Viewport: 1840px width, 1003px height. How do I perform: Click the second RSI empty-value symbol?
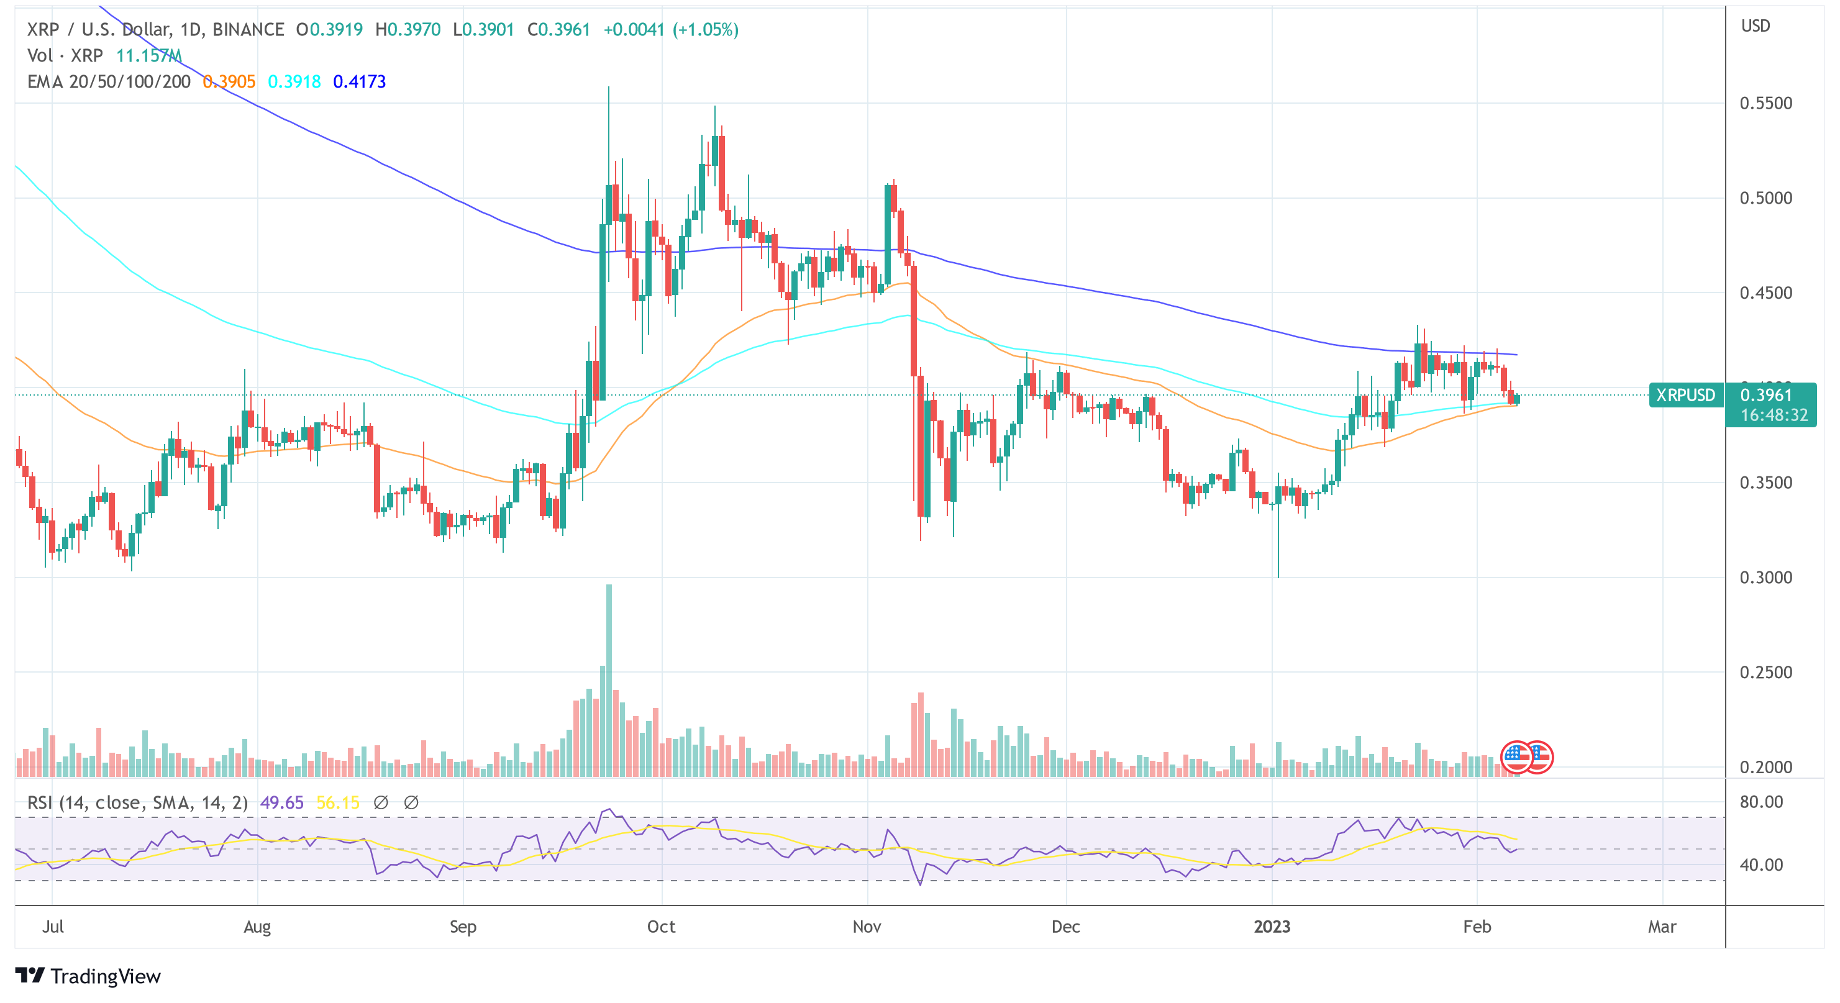click(411, 802)
